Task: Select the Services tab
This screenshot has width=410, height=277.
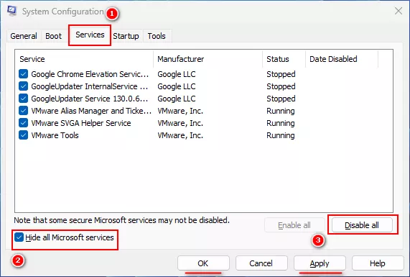Action: click(90, 35)
